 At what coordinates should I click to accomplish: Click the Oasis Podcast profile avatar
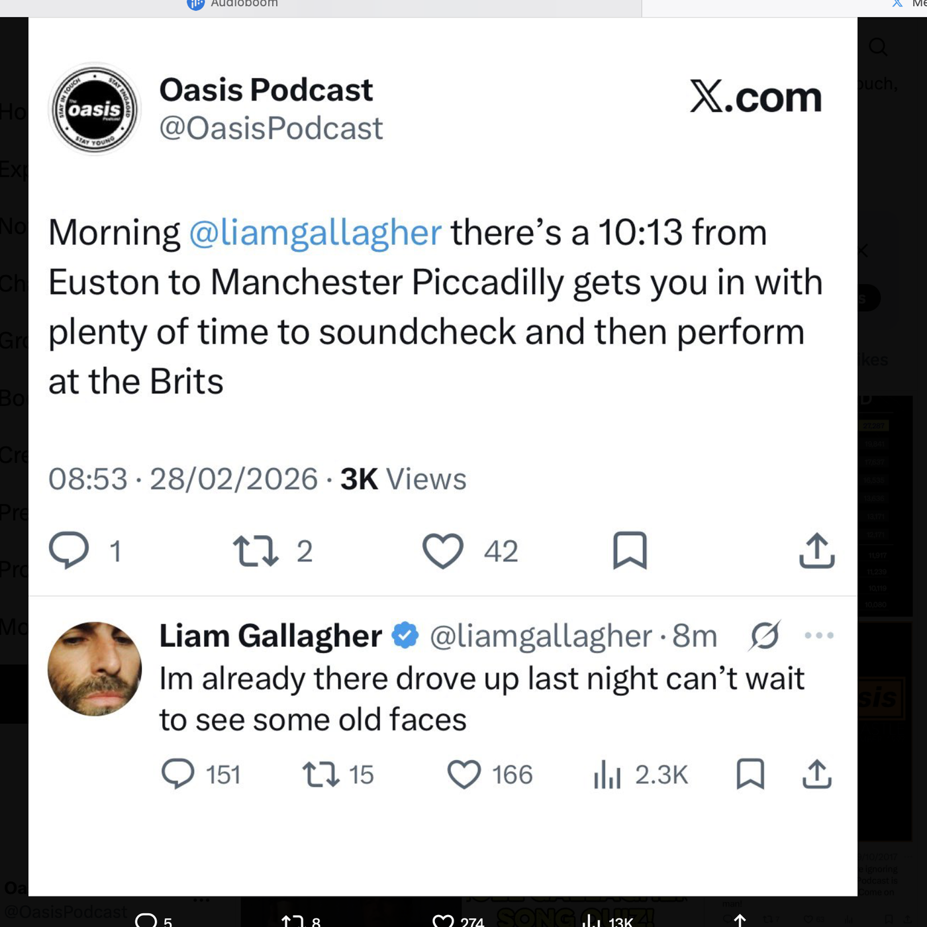pyautogui.click(x=95, y=109)
